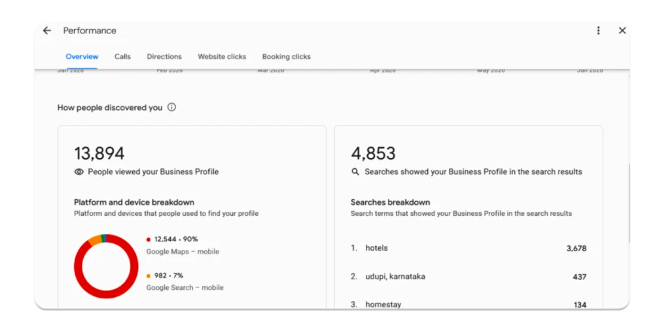
Task: Click the 'Platform and device breakdown' heading
Action: click(134, 202)
